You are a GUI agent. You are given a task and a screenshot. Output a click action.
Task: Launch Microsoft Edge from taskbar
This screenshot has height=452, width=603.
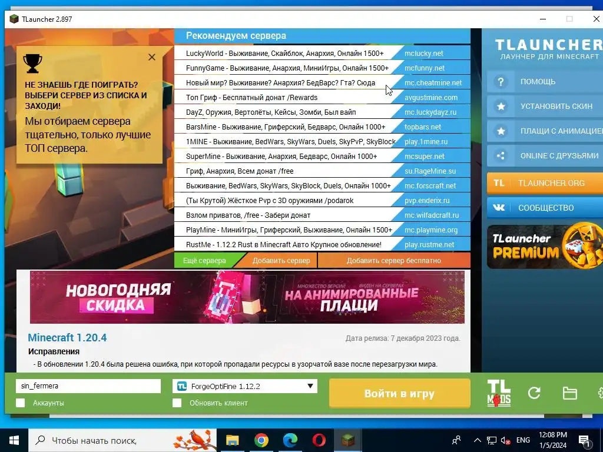pyautogui.click(x=290, y=440)
